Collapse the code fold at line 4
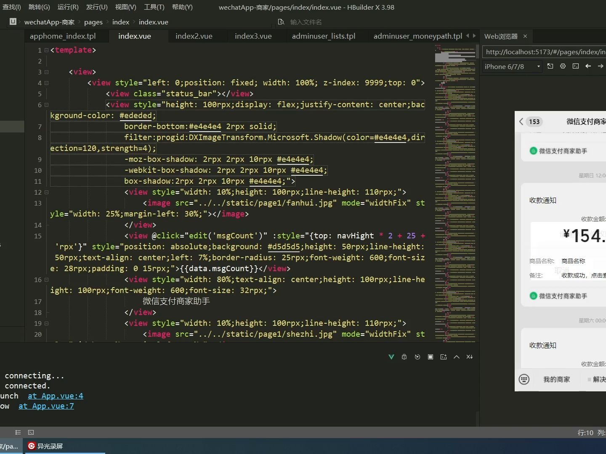 pyautogui.click(x=47, y=83)
